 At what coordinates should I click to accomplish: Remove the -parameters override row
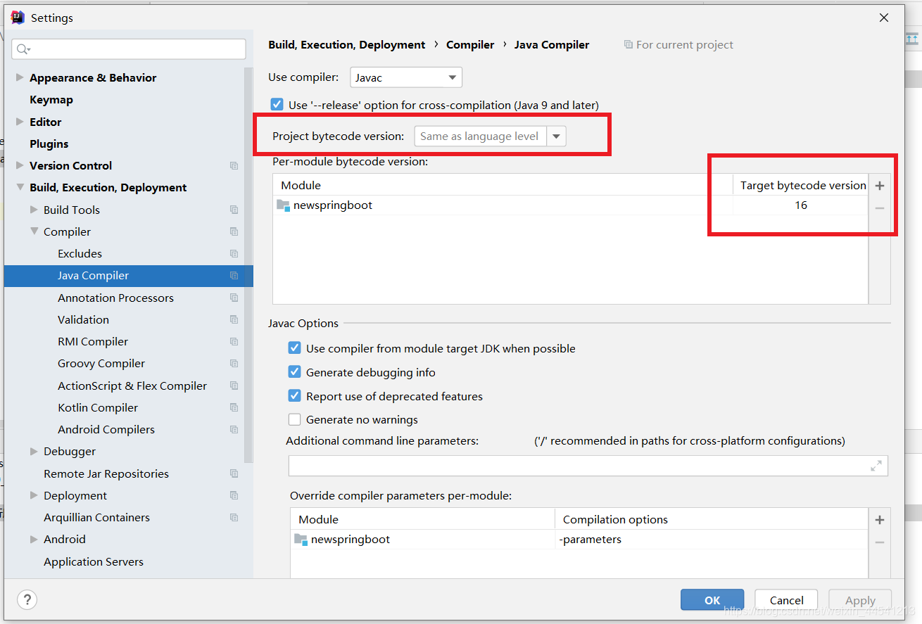coord(880,540)
